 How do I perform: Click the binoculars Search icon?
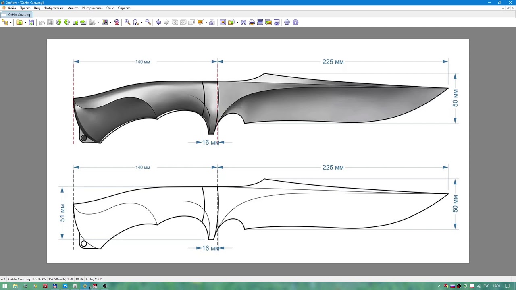point(243,23)
